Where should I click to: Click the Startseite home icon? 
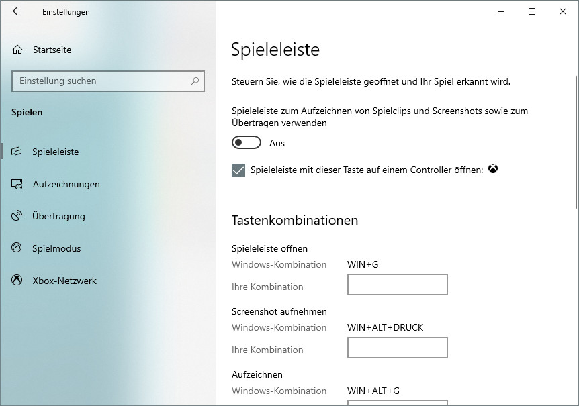[x=18, y=50]
